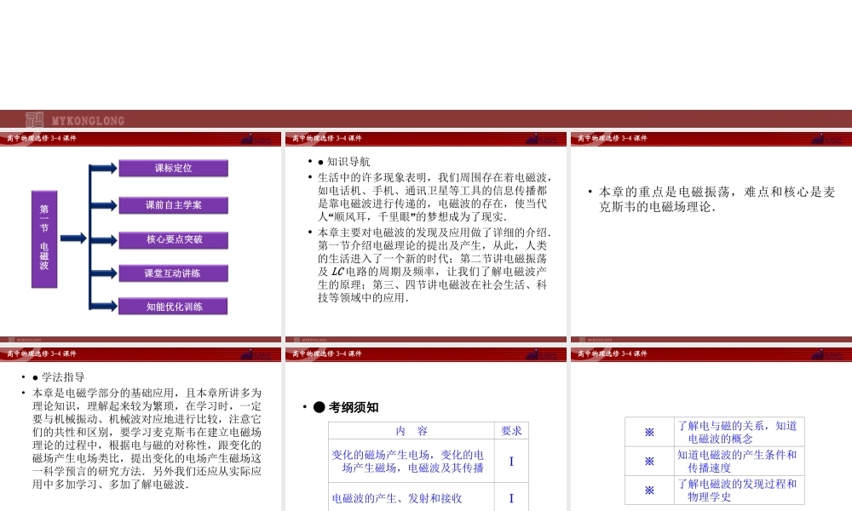Click the logo in first slide's header corner
Viewport: 852px width, 511px height.
[x=256, y=139]
